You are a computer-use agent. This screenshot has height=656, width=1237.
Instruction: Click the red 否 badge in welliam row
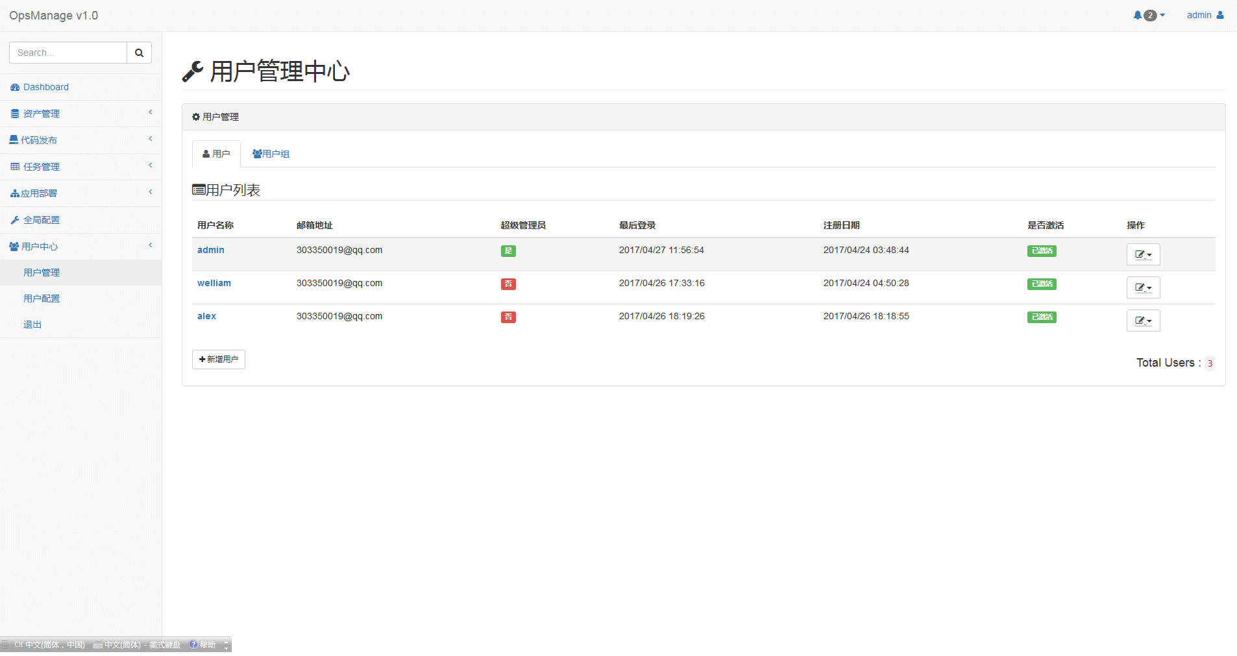coord(508,284)
